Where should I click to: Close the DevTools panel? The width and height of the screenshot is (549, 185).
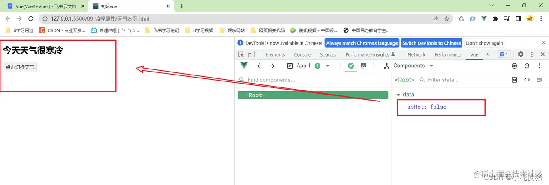[x=543, y=54]
